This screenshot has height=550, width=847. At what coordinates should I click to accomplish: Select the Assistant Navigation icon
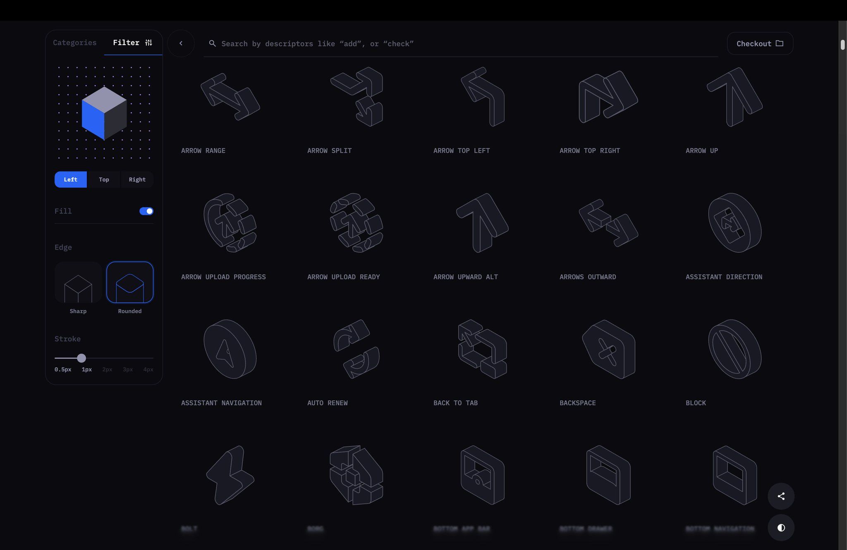(x=230, y=349)
